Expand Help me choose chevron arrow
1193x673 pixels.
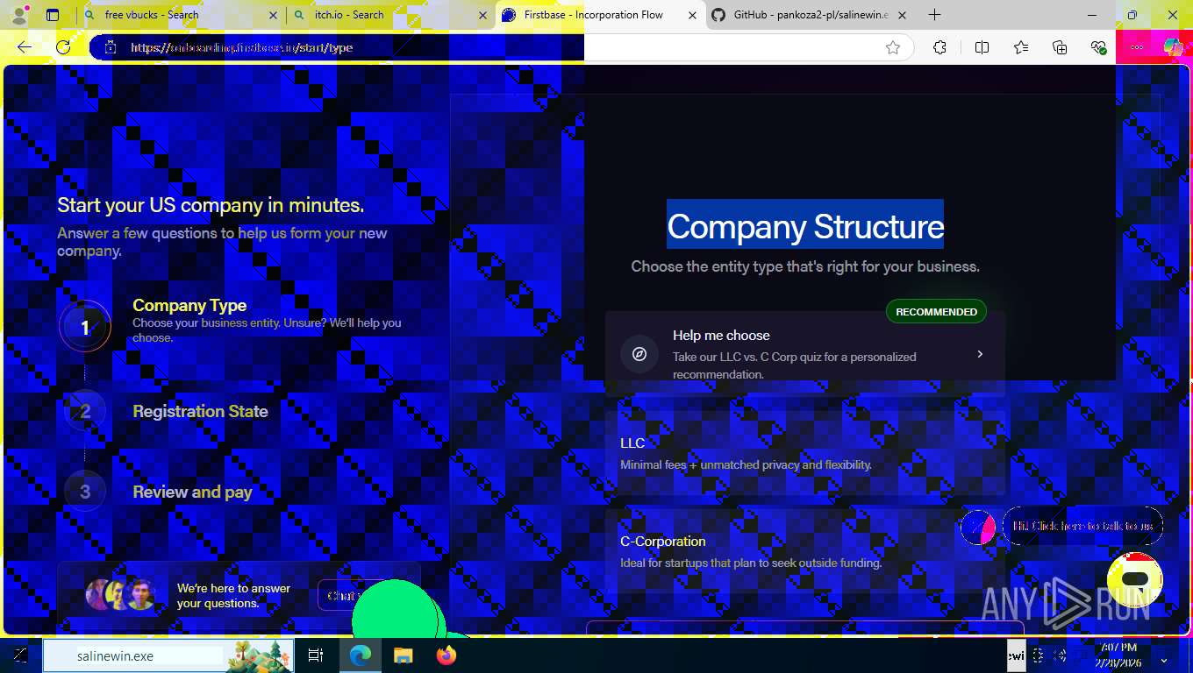[x=980, y=354]
